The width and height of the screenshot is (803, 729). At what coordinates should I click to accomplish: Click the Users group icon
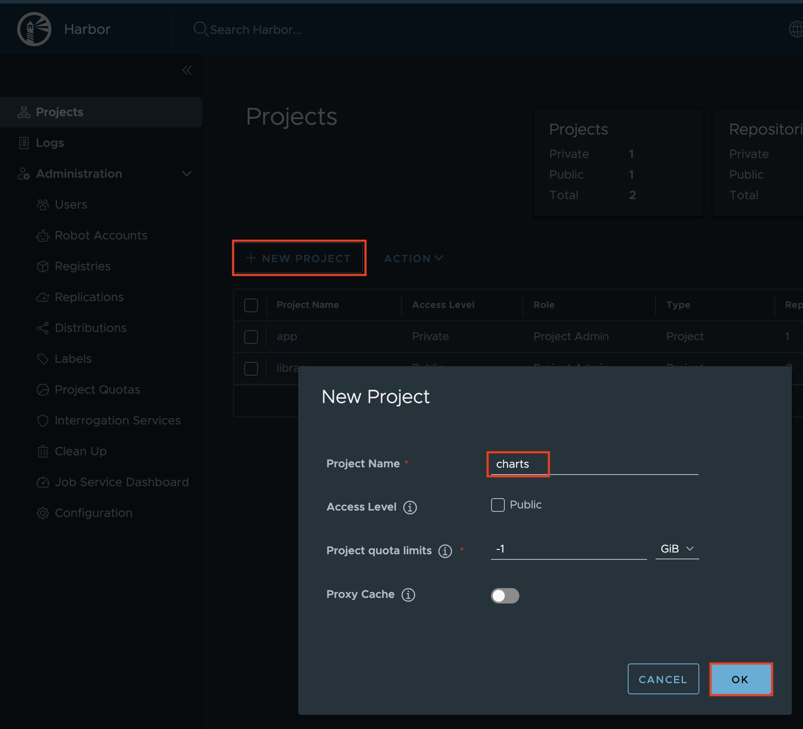coord(43,205)
